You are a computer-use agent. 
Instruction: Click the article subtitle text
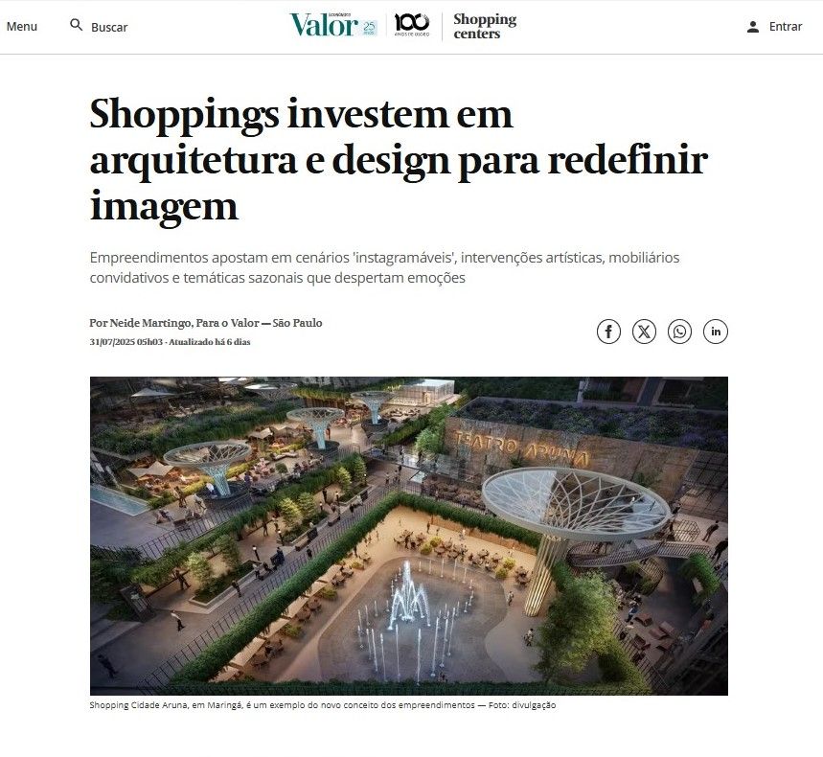click(384, 267)
